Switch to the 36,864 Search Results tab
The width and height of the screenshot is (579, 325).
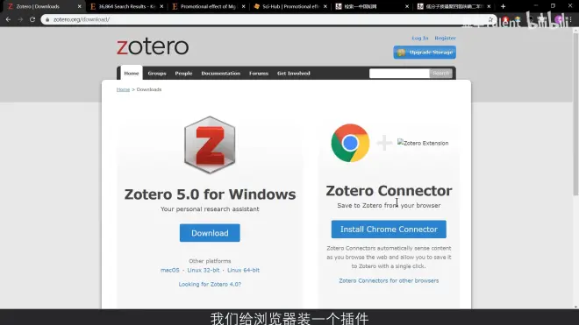(126, 6)
